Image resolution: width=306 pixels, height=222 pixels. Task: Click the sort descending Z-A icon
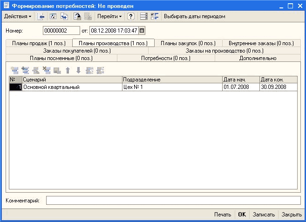pos(100,70)
